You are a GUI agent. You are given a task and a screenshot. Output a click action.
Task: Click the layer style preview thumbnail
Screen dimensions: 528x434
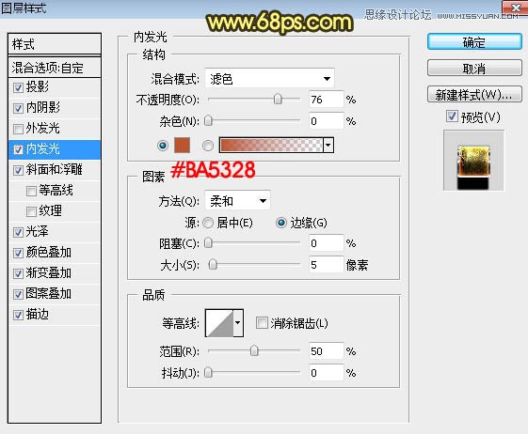coord(473,161)
